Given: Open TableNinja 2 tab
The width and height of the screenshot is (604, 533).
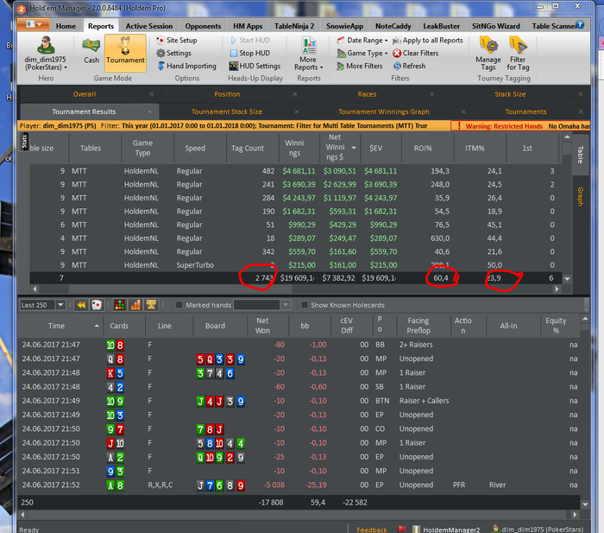Looking at the screenshot, I should pos(294,26).
